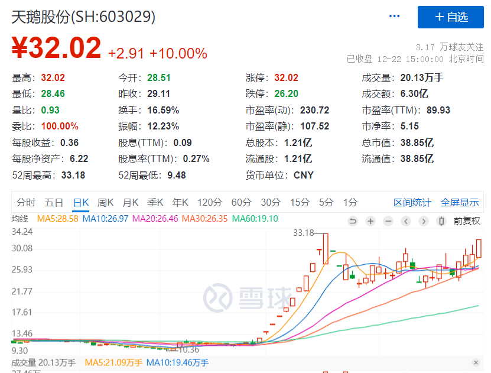The image size is (491, 373).
Task: Close the volume indicator panel
Action: (476, 362)
